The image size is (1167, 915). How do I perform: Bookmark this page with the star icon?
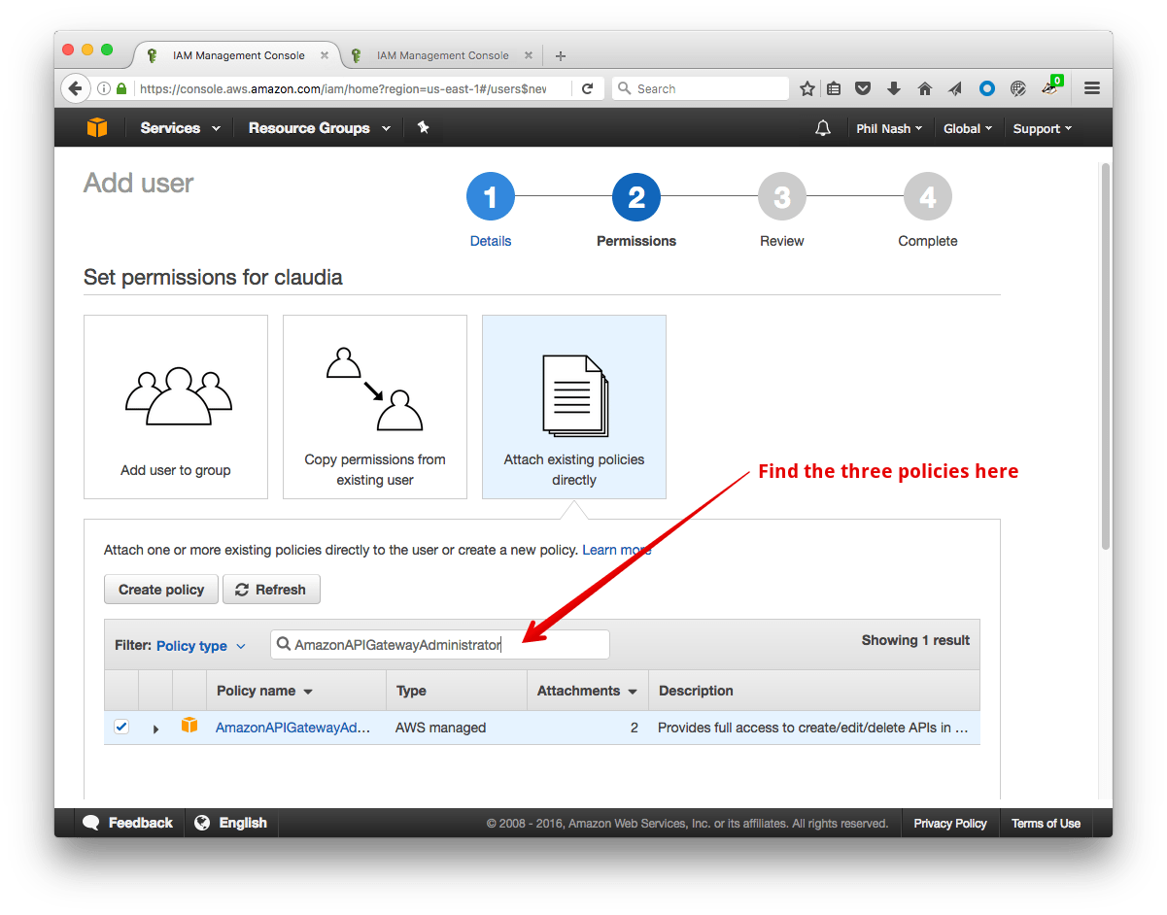[807, 88]
